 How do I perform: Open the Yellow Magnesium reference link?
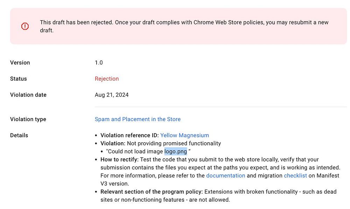click(184, 135)
